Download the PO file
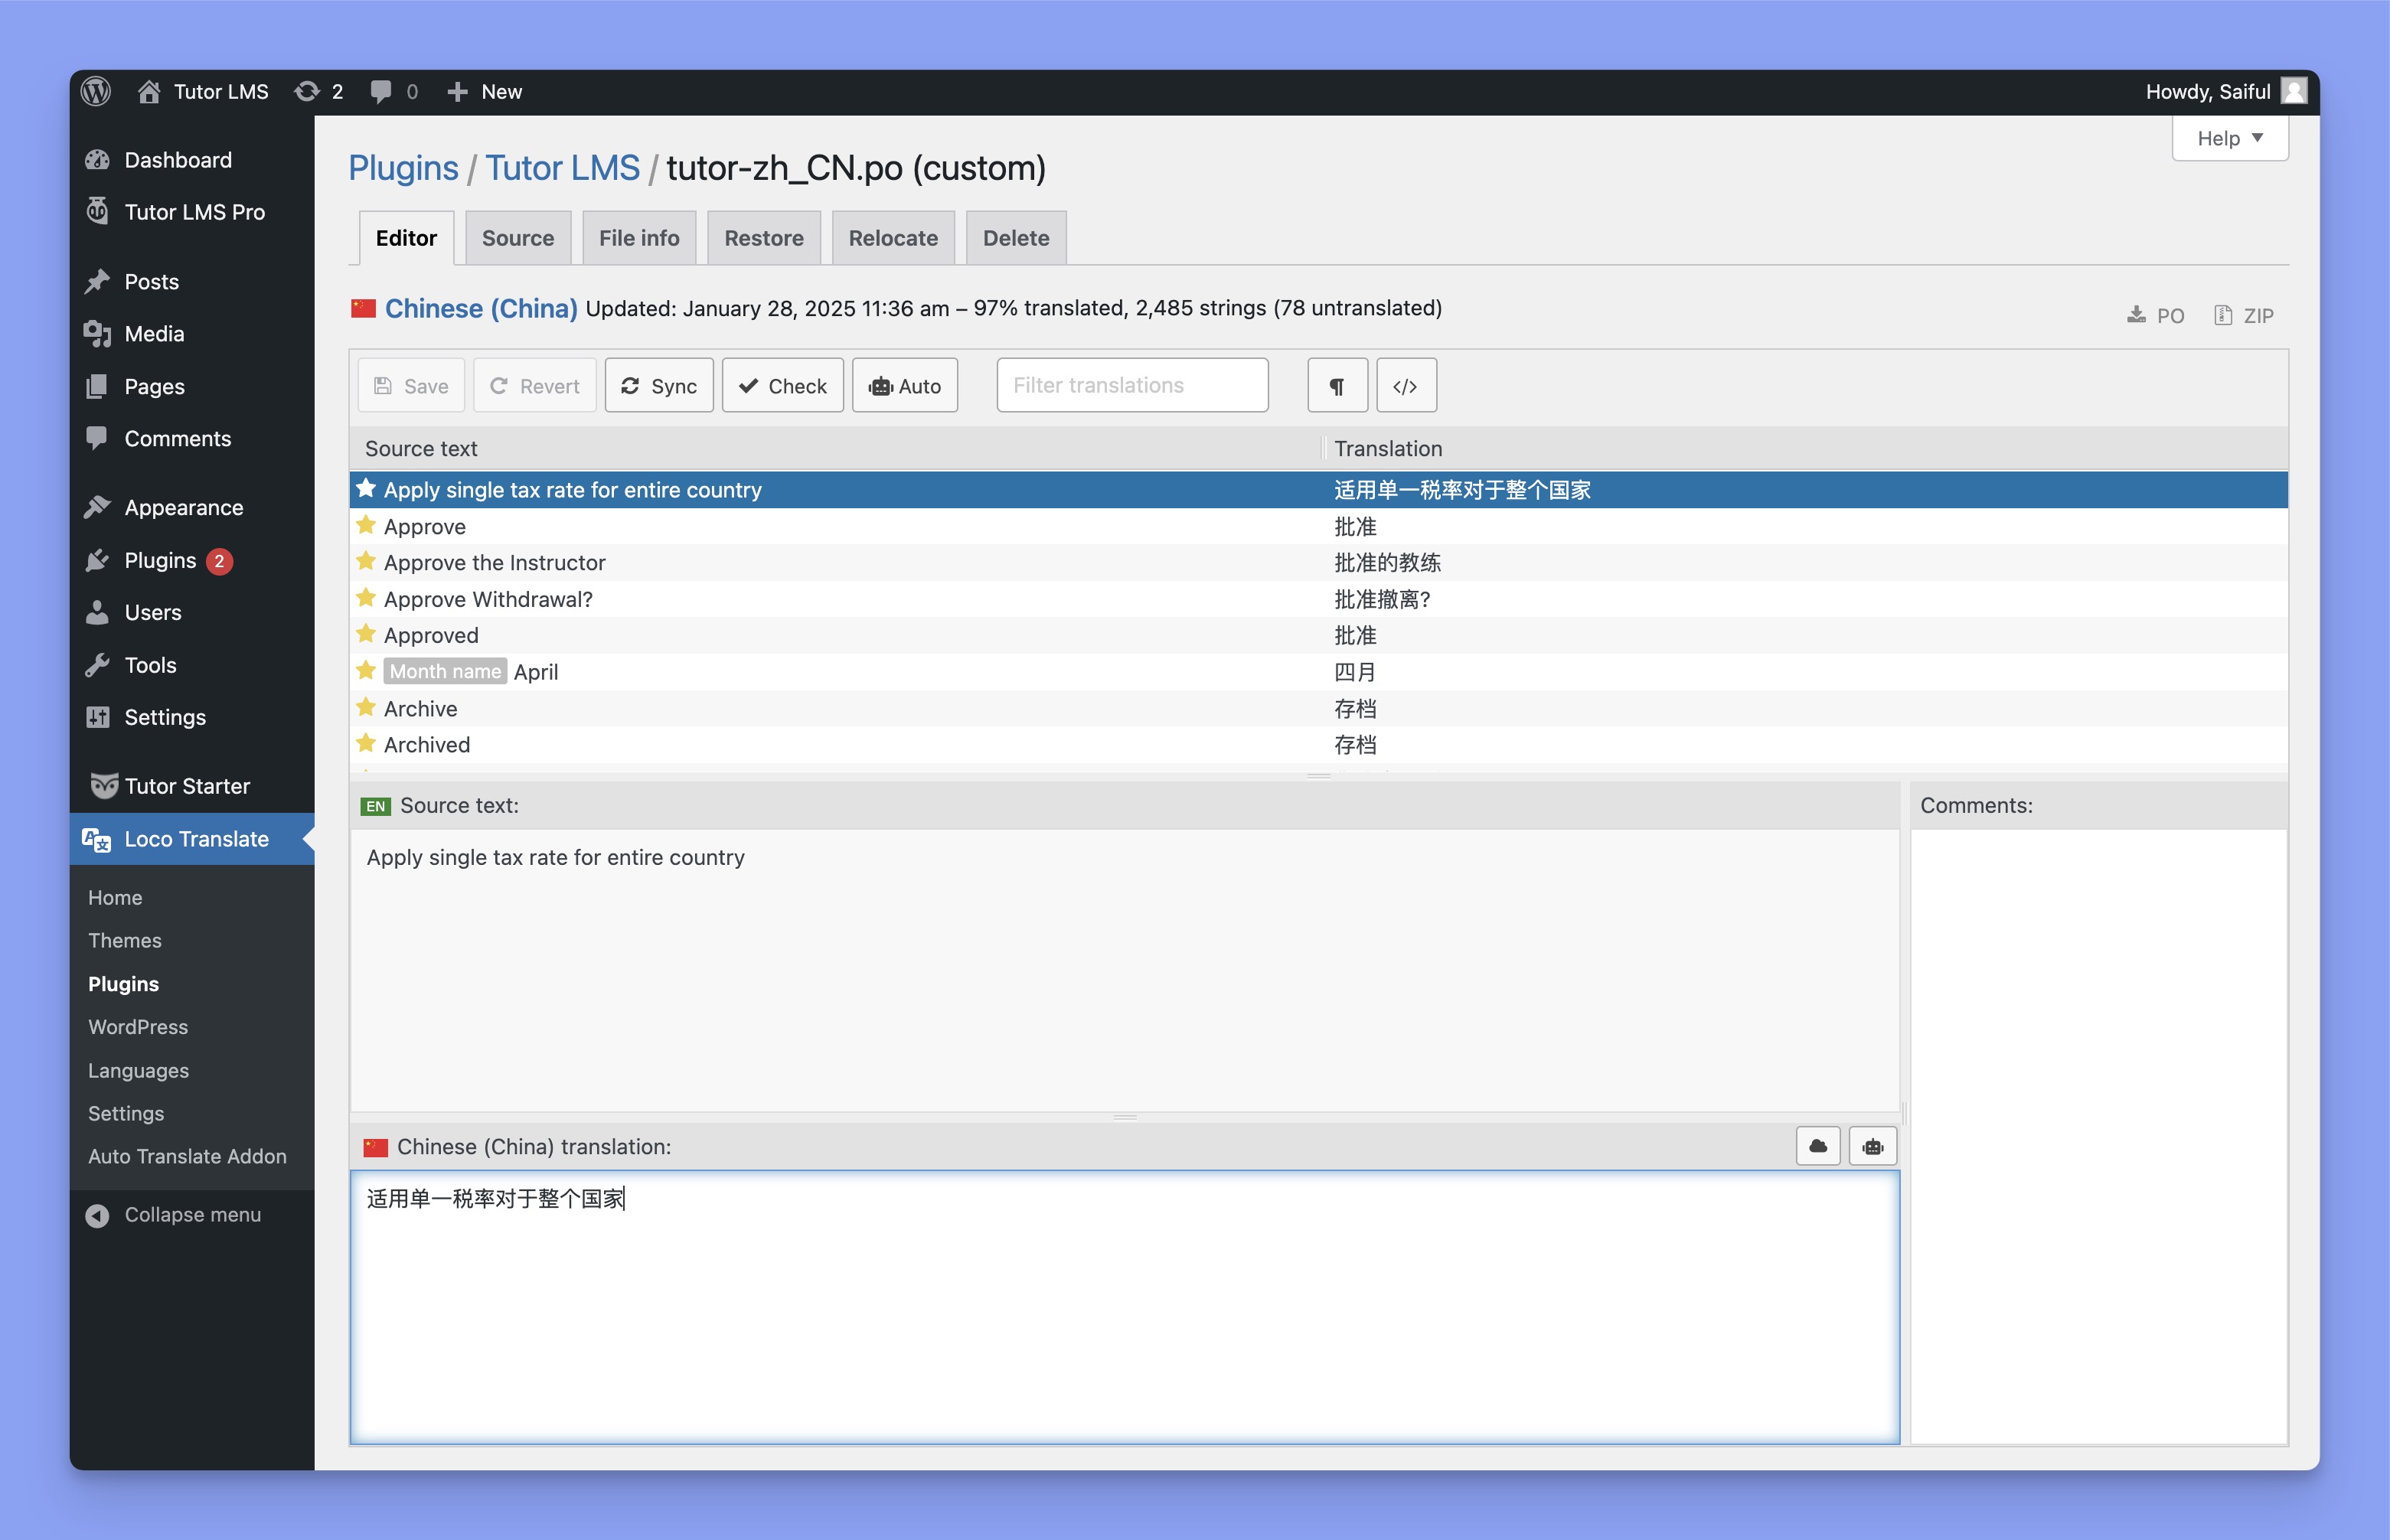The image size is (2390, 1540). pos(2155,315)
